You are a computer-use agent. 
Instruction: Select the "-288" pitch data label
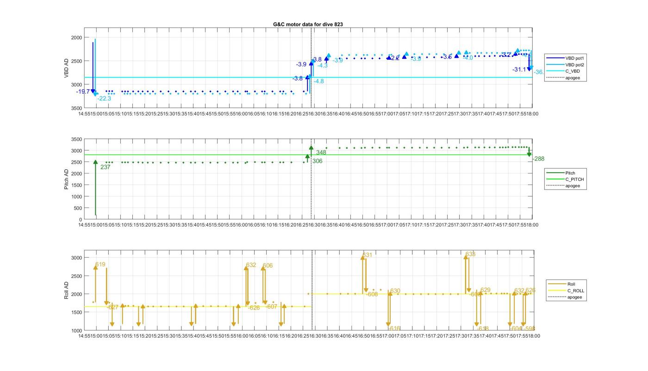(538, 159)
